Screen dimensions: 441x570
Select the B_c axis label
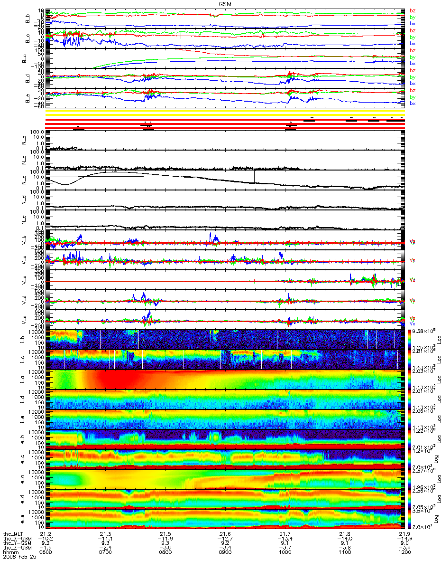(x=28, y=38)
